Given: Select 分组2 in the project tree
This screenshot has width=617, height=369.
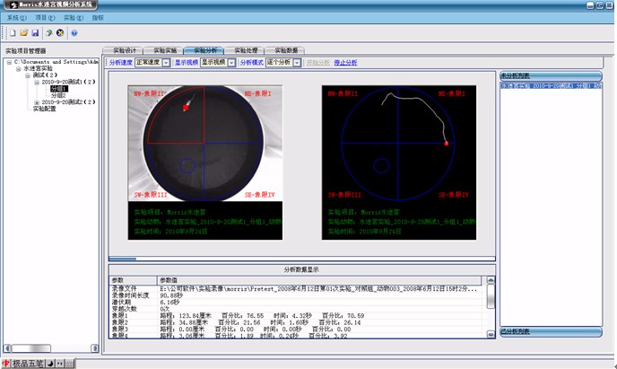Looking at the screenshot, I should [58, 95].
